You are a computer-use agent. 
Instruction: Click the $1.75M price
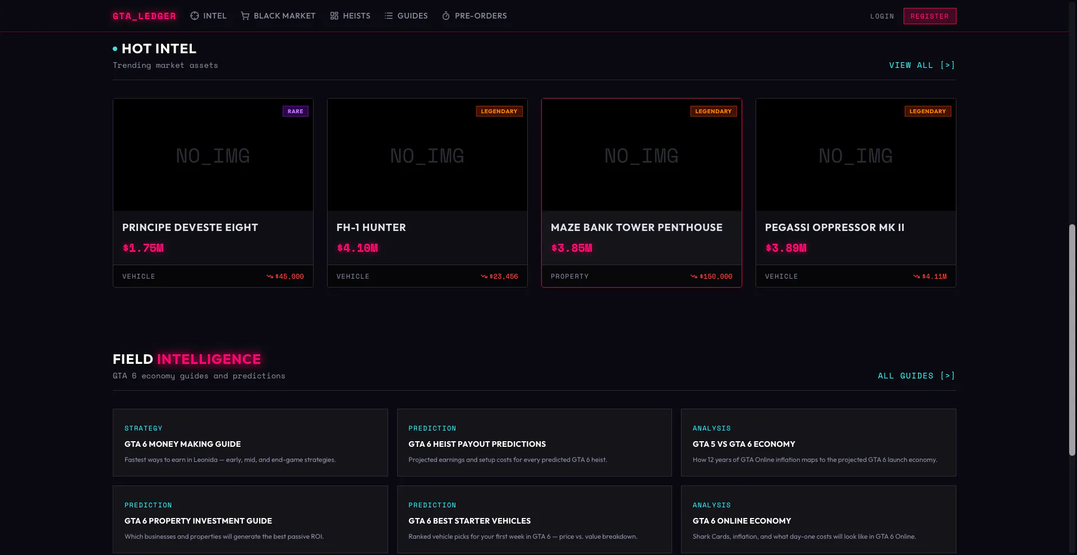click(143, 248)
